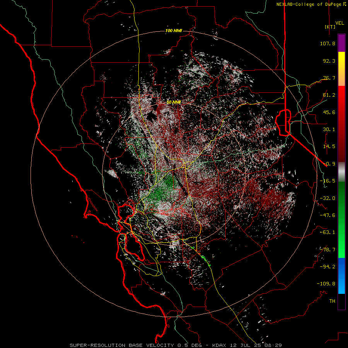Select the -0.9 velocity scale value
Image resolution: width=348 pixels, height=348 pixels.
click(329, 164)
